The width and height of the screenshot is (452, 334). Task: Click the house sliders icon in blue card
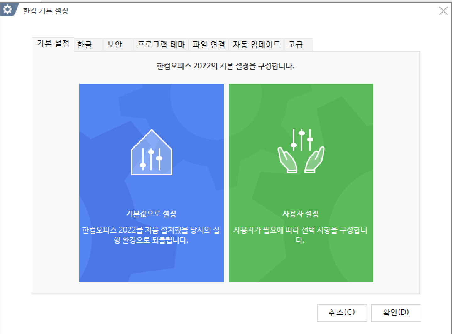point(152,152)
